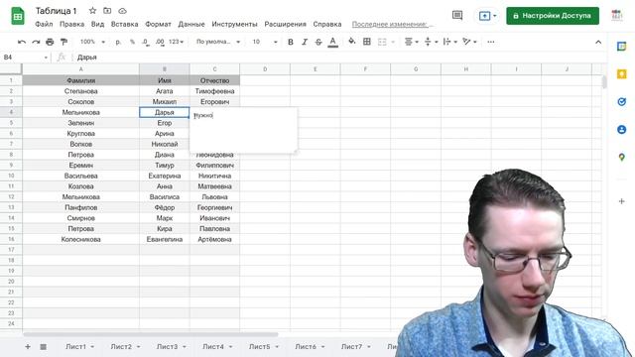Image resolution: width=635 pixels, height=357 pixels.
Task: Format as percent with % button
Action: [132, 42]
